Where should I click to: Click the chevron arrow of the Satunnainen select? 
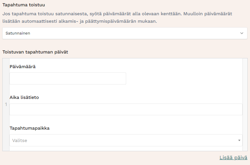pyautogui.click(x=242, y=33)
